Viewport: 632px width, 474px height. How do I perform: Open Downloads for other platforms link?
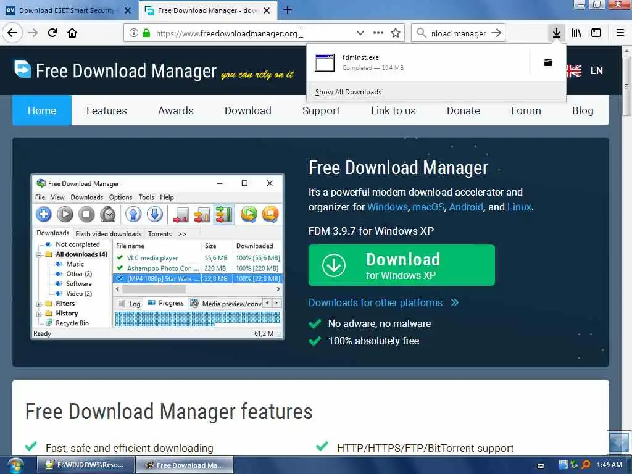pos(383,302)
